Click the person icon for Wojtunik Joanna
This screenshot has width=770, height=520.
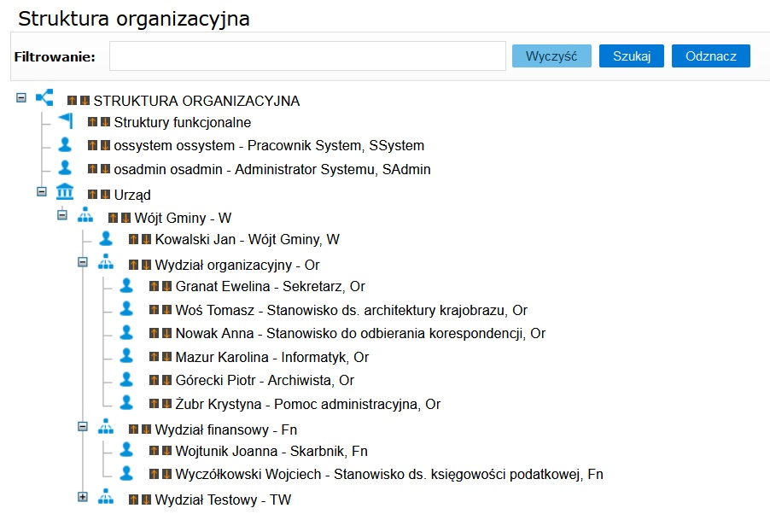click(x=126, y=449)
